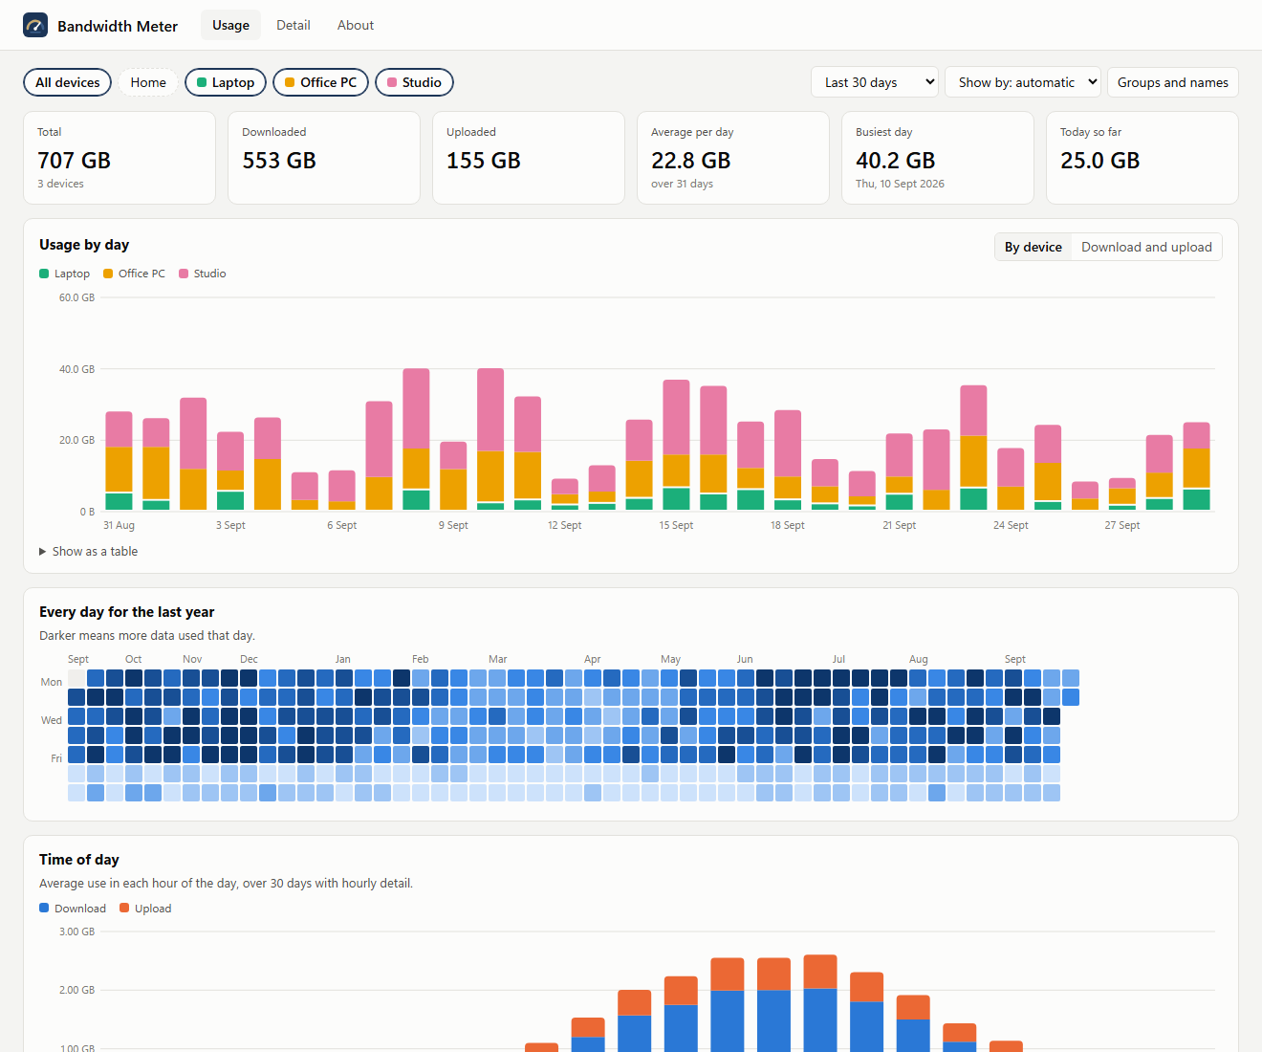Click the Download blue legend swatch

(x=44, y=908)
